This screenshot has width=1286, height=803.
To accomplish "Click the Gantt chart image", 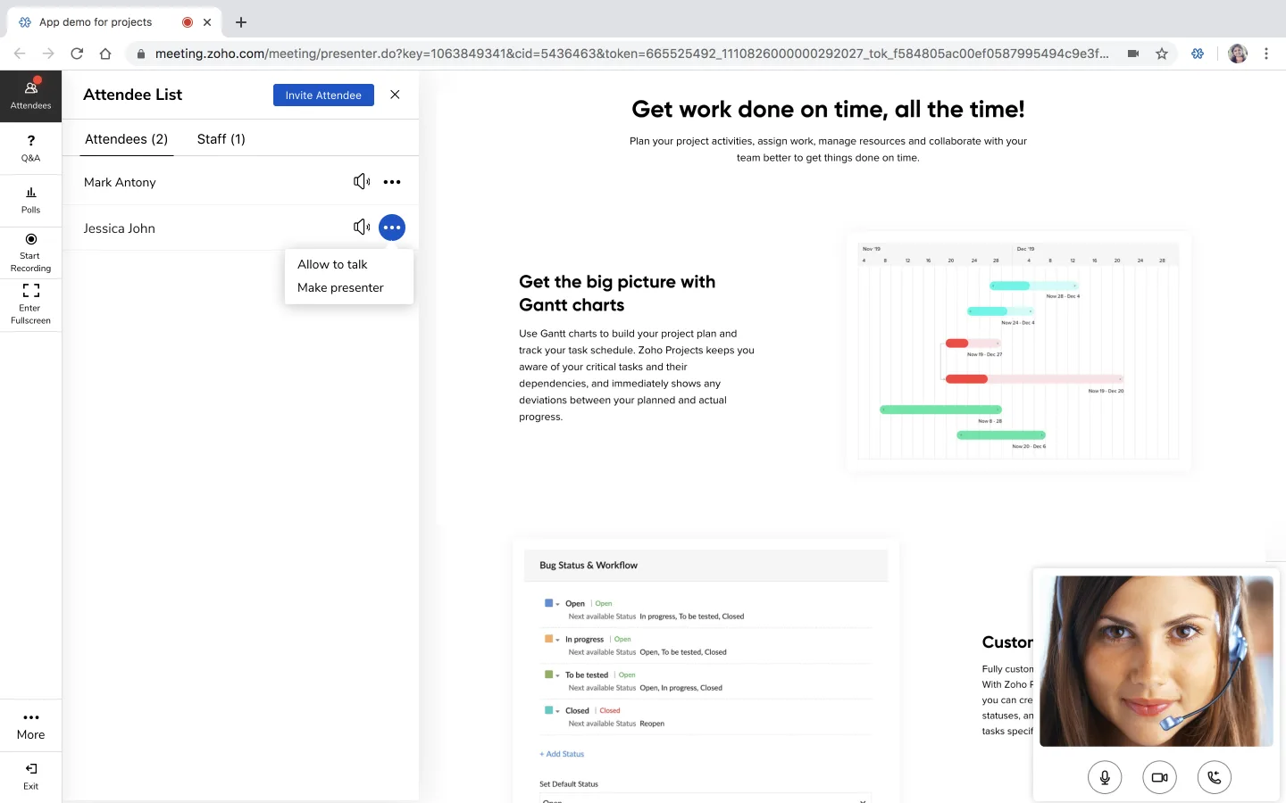I will [x=1018, y=350].
